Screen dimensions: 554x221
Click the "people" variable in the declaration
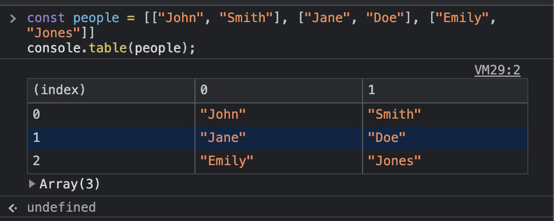(96, 18)
